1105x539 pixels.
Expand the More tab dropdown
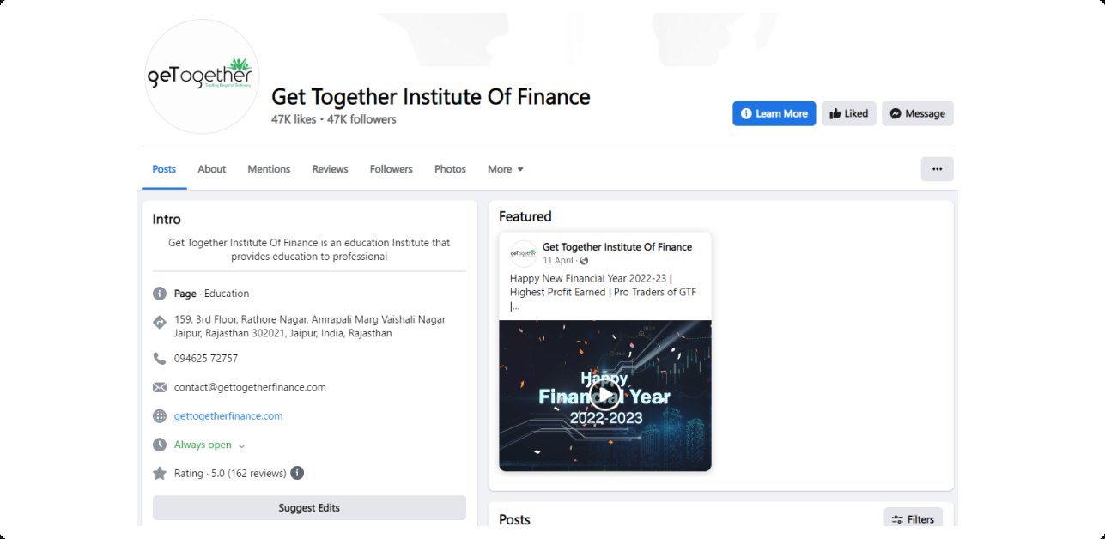pyautogui.click(x=505, y=169)
